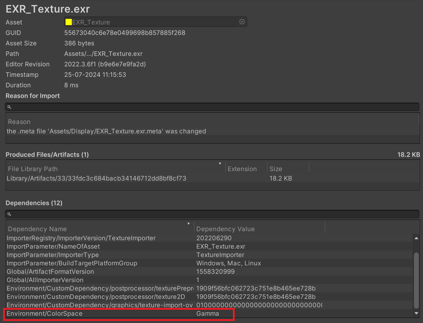Viewport: 423px width, 323px height.
Task: Click the Timestamp value 25-07-2024 11:15:53
Action: [95, 75]
